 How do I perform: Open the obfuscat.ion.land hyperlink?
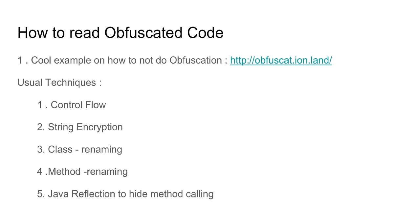(x=281, y=61)
